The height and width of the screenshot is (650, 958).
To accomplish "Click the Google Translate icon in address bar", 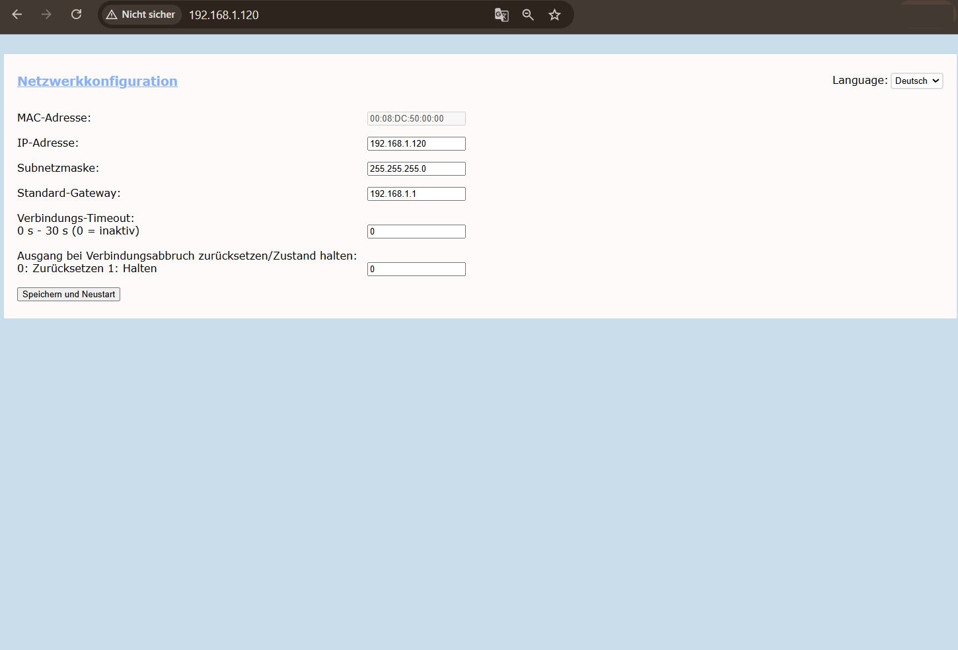I will pos(501,15).
